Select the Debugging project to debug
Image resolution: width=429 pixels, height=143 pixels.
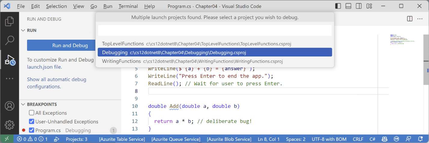(x=215, y=52)
